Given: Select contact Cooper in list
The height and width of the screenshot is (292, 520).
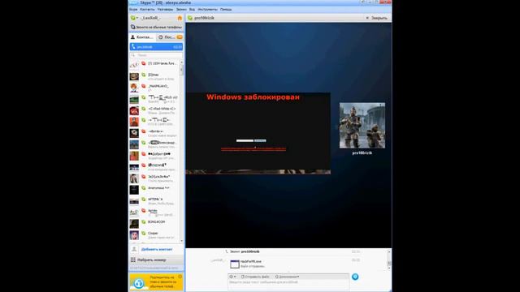Looking at the screenshot, I should click(154, 235).
